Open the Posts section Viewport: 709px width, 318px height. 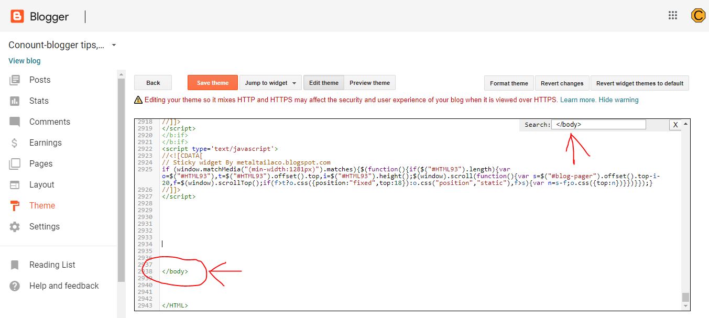pyautogui.click(x=40, y=80)
